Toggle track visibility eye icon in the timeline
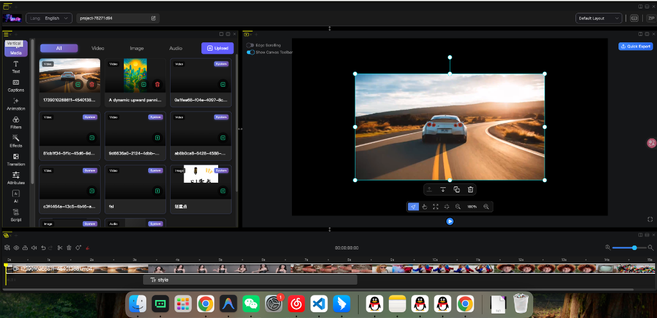 click(16, 247)
